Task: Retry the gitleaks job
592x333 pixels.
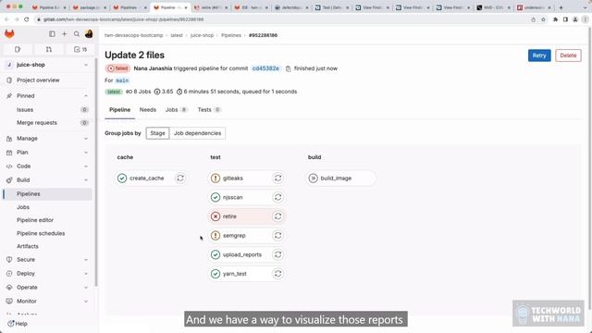Action: pos(277,178)
